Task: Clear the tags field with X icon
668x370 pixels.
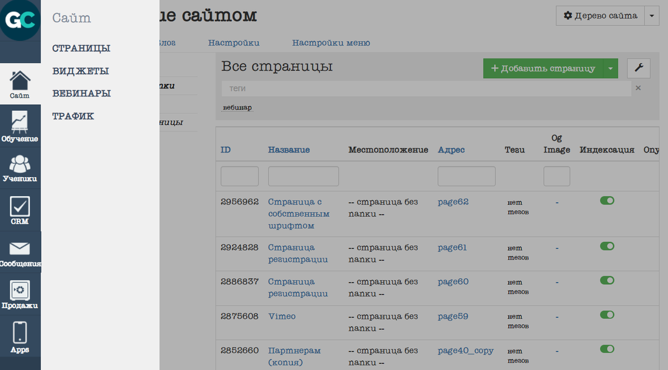Action: (638, 88)
